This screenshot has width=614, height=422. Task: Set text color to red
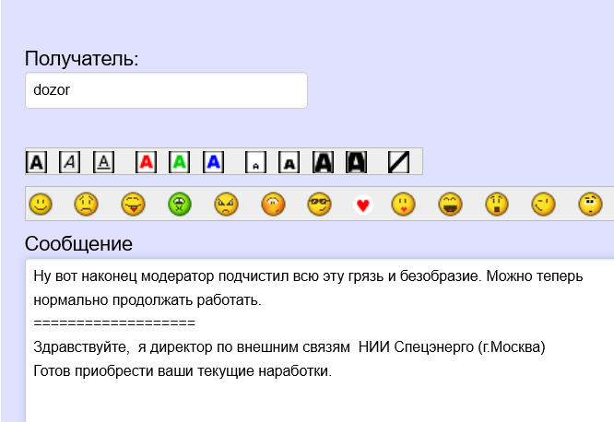(x=146, y=162)
